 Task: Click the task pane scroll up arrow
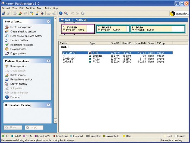point(55,18)
